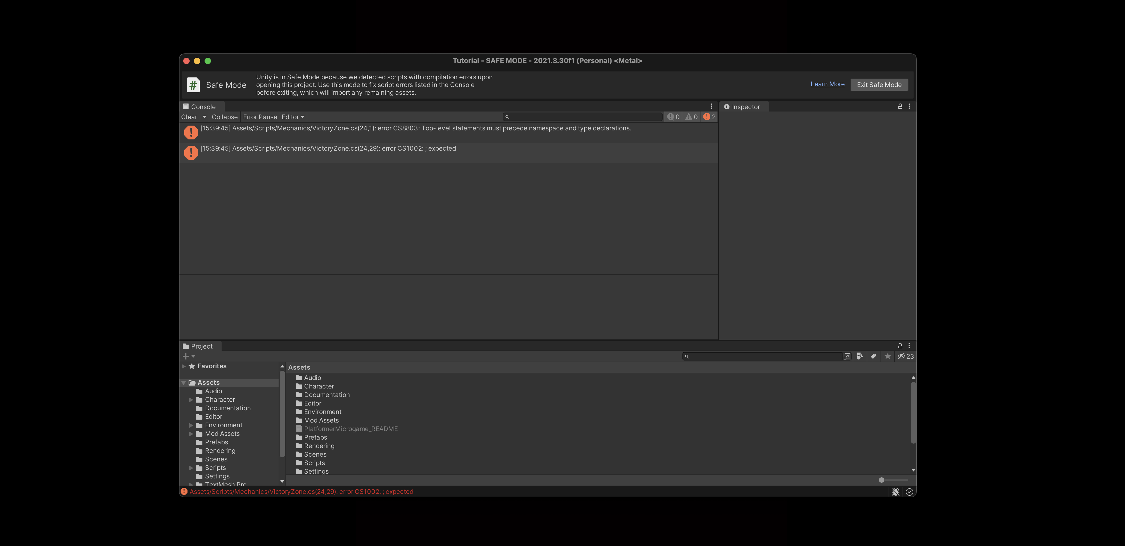The width and height of the screenshot is (1125, 546).
Task: Click Search by Type icon in Project
Action: tap(859, 356)
